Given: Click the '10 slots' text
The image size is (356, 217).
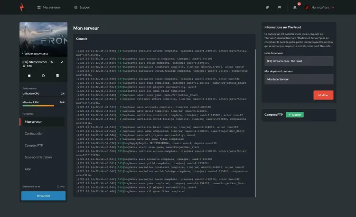Looking at the screenshot, I should [x=60, y=187].
